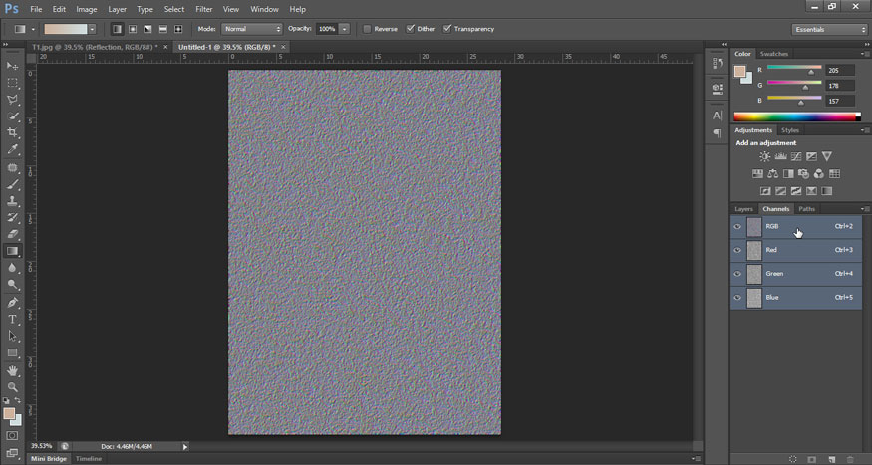872x465 pixels.
Task: Switch to the Layers tab
Action: (x=743, y=209)
